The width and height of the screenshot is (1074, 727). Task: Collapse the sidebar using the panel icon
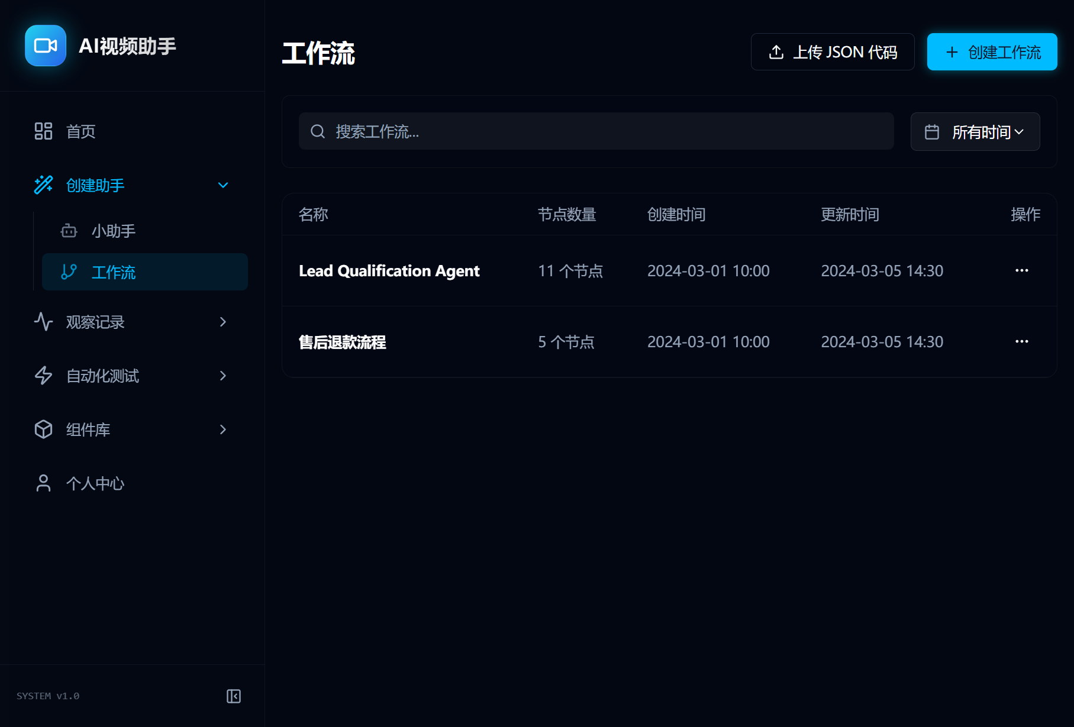tap(234, 696)
